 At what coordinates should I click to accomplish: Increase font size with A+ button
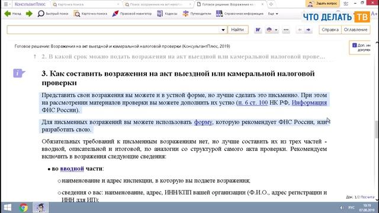374,14
